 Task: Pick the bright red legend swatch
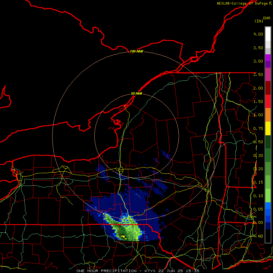pos(268,101)
